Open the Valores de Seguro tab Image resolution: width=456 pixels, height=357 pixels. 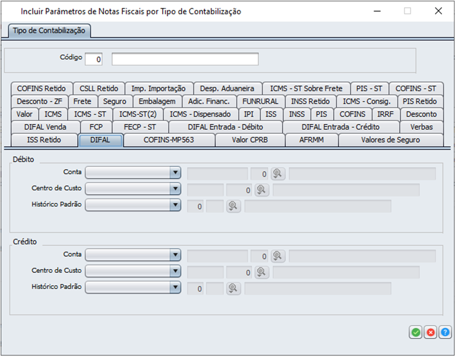(x=390, y=140)
